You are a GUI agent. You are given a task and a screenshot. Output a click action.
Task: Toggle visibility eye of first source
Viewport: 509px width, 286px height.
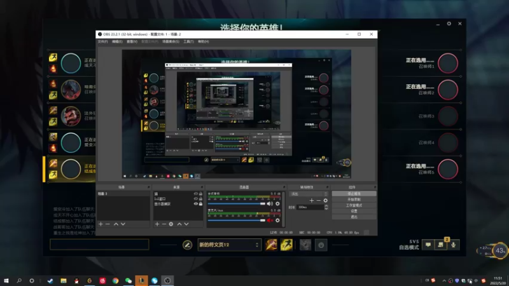tap(196, 194)
